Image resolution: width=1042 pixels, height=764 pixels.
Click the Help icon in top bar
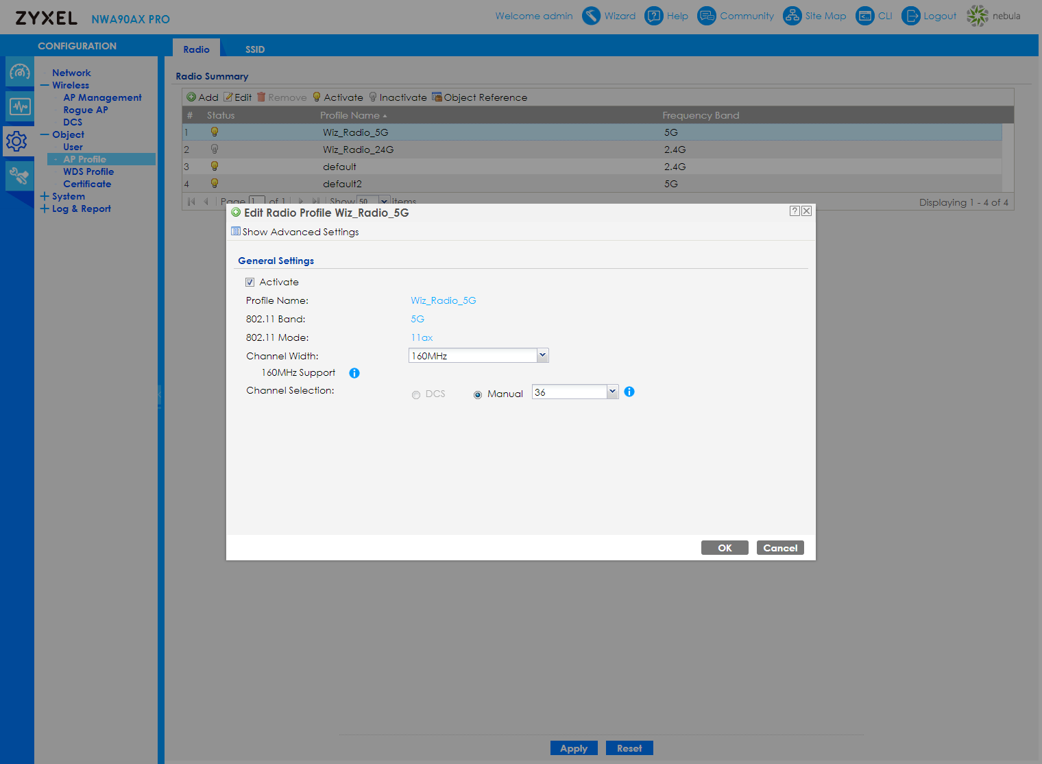(654, 16)
